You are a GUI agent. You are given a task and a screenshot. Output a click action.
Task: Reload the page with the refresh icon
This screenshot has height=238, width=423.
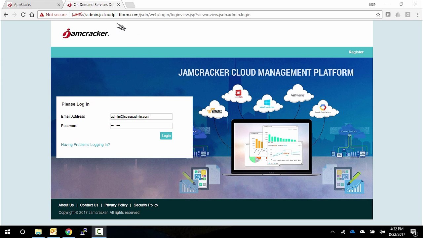click(23, 15)
